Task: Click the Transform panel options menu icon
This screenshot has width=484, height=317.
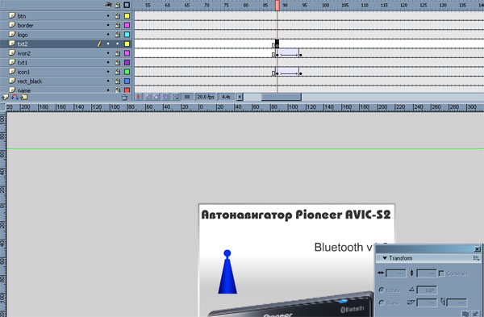Action: pyautogui.click(x=476, y=258)
